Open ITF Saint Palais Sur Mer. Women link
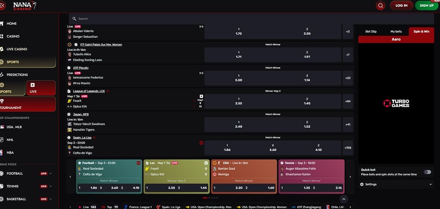This screenshot has height=209, width=440. point(101,44)
